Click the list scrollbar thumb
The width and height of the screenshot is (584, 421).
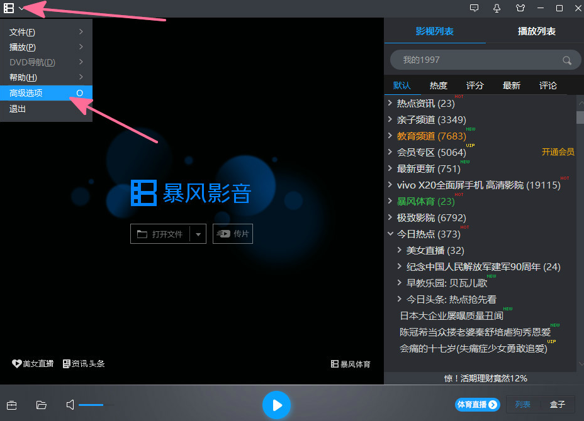(x=580, y=117)
